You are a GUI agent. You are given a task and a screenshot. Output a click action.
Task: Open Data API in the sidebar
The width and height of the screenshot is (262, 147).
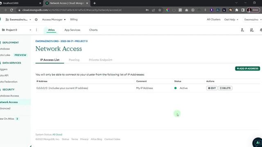pos(4,76)
